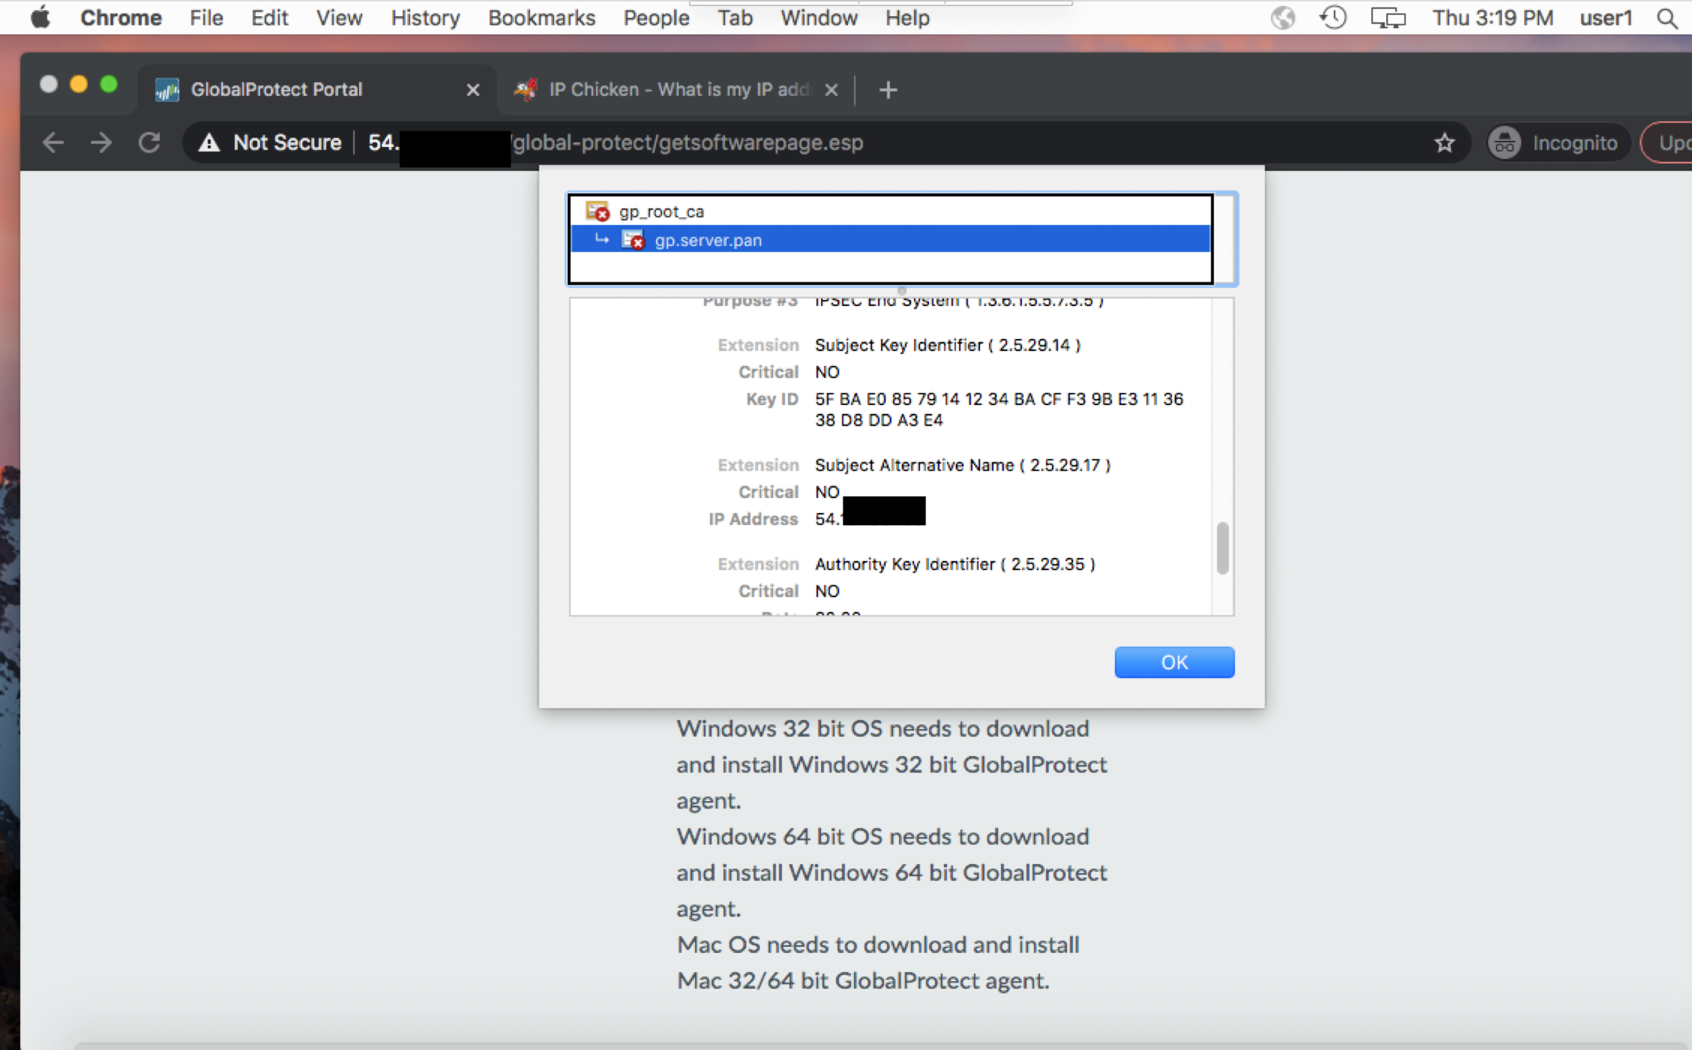
Task: Open a new tab with the plus button
Action: click(888, 89)
